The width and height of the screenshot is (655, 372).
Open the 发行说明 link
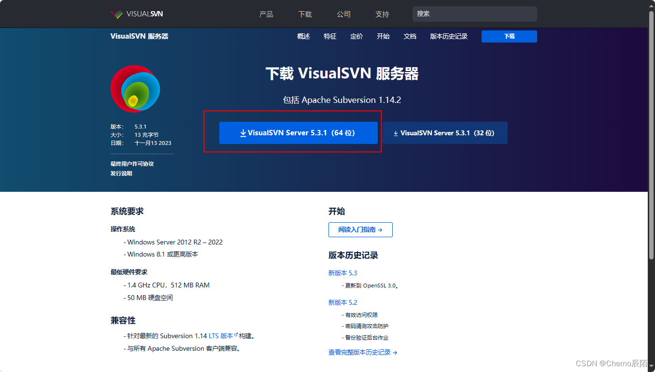coord(121,173)
